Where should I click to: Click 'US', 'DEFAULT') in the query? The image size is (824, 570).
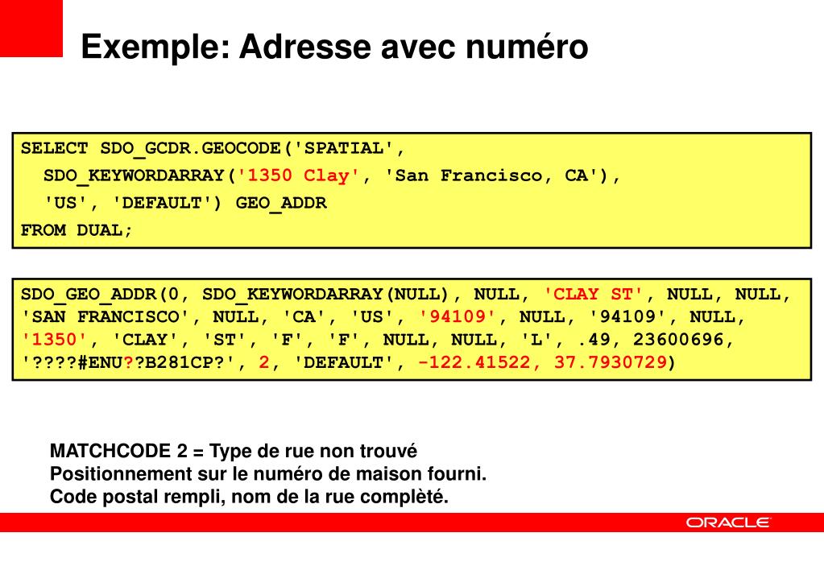coord(133,203)
